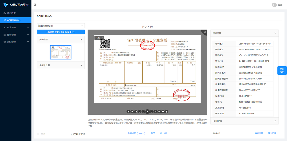Click the pic_zzs.jpg file name
Screen dimensions: 287x141
(147, 27)
